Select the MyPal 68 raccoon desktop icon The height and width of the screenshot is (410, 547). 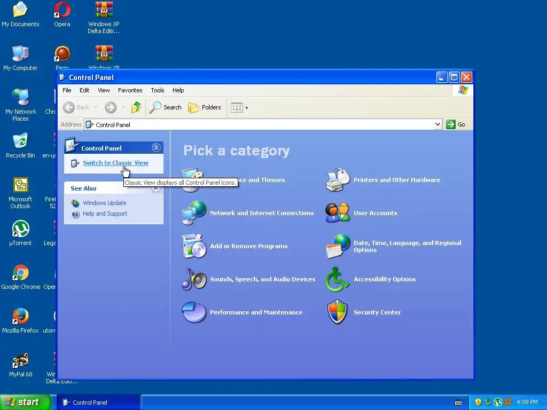pos(20,365)
